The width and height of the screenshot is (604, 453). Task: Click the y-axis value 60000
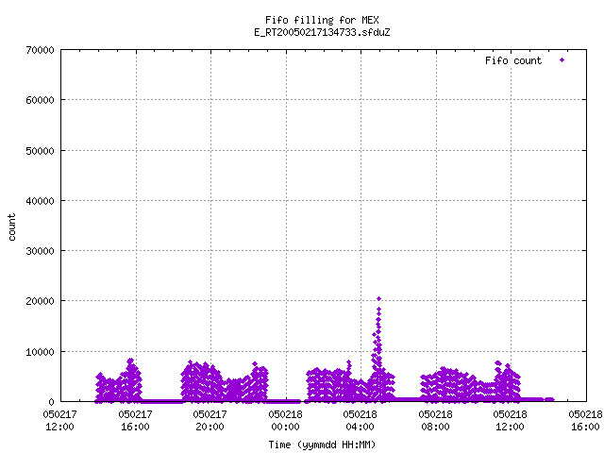click(x=40, y=100)
